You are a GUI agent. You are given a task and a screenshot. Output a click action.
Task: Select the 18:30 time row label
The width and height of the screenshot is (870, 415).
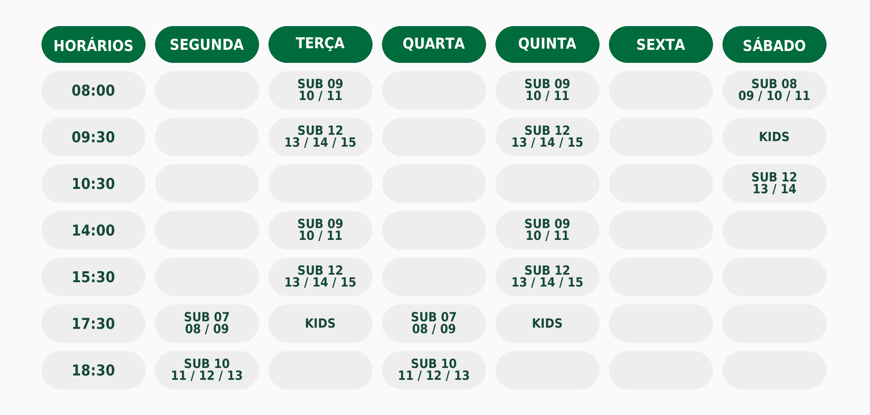click(x=93, y=370)
